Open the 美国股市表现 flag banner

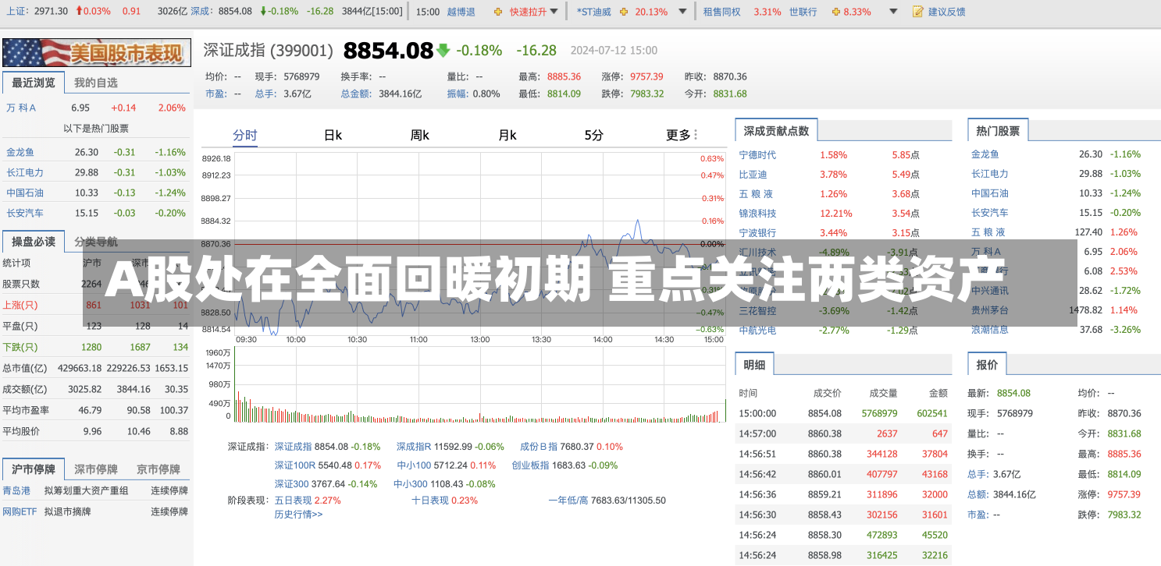click(96, 52)
